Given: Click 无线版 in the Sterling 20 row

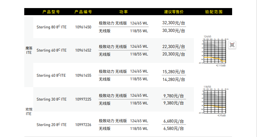Looking at the screenshot, I should click(104, 129).
